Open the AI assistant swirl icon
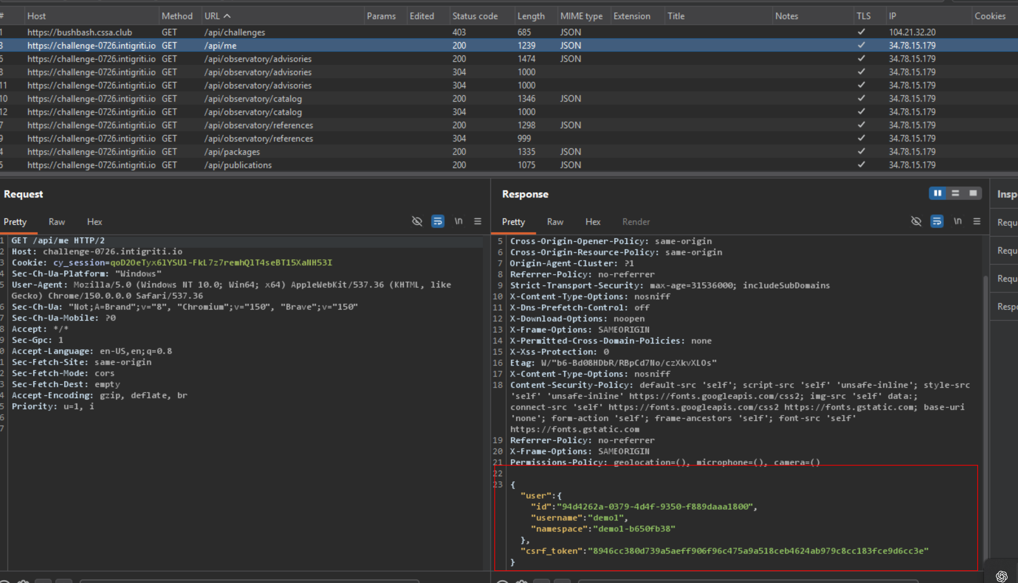The width and height of the screenshot is (1018, 583). click(x=1002, y=576)
